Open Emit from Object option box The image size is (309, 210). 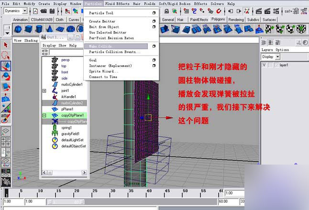154,27
